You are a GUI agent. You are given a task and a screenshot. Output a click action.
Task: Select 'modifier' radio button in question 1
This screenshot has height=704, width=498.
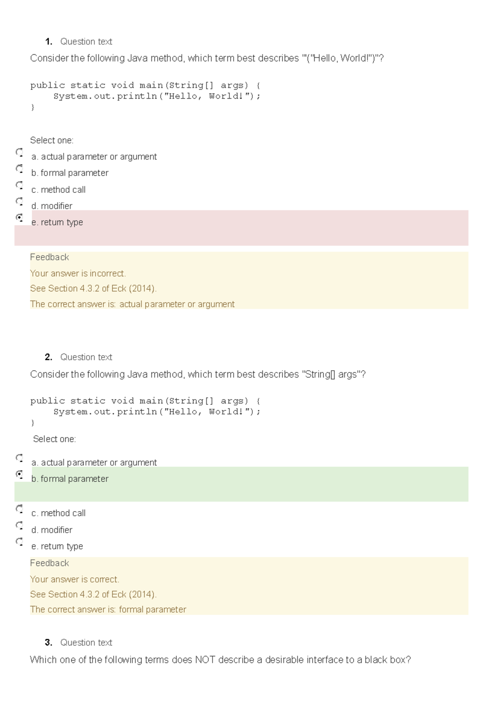(x=19, y=202)
